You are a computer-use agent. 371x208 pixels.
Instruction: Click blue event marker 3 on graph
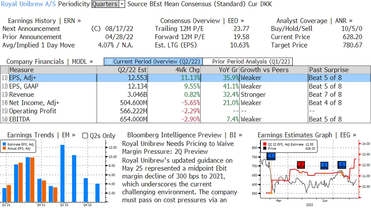click(324, 165)
